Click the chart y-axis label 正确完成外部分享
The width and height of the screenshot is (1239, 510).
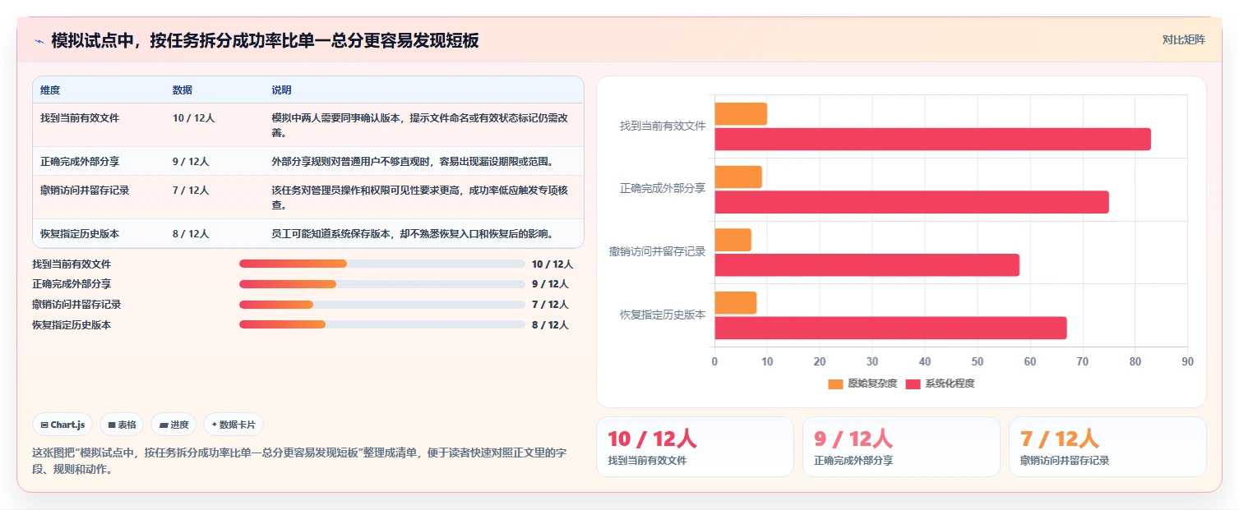(663, 188)
